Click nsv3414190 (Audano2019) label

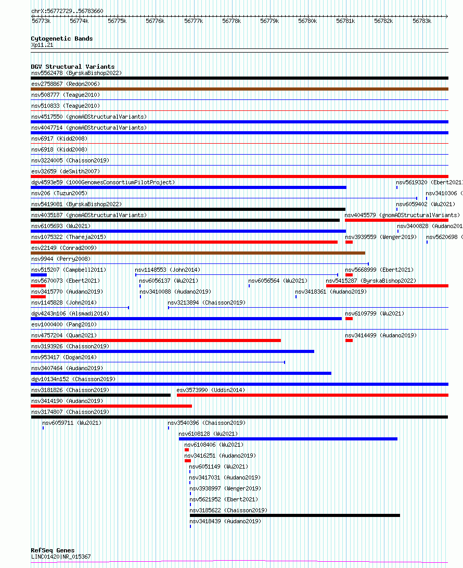point(67,401)
